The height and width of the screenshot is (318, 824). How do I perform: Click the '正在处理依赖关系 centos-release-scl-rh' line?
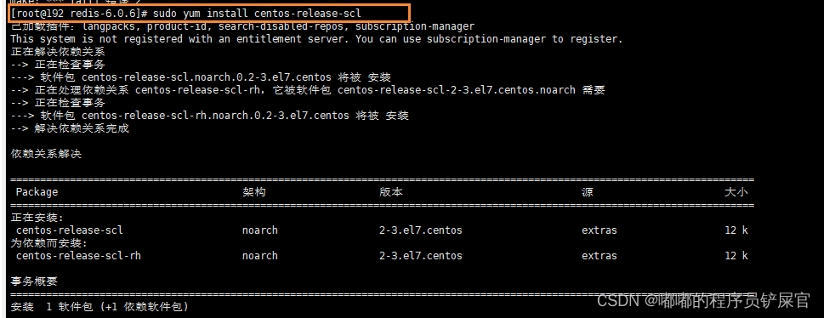[x=308, y=90]
